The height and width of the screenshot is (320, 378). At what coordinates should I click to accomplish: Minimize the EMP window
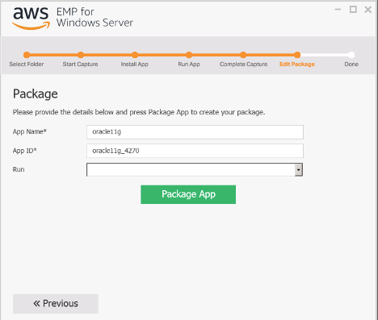point(338,10)
